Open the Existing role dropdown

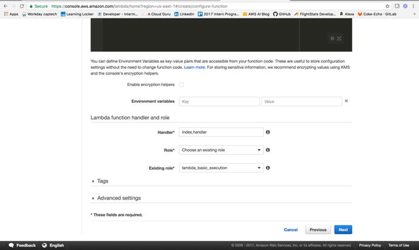[x=221, y=168]
